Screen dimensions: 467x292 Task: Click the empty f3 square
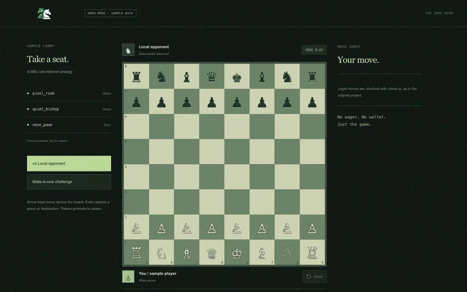[262, 202]
